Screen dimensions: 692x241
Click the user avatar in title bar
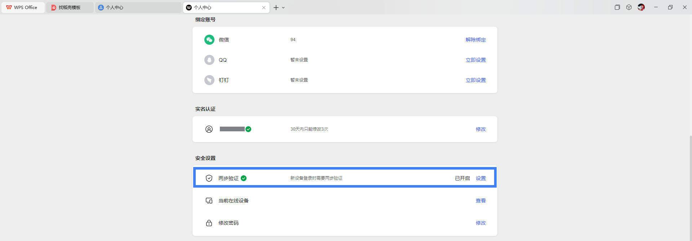click(x=641, y=7)
